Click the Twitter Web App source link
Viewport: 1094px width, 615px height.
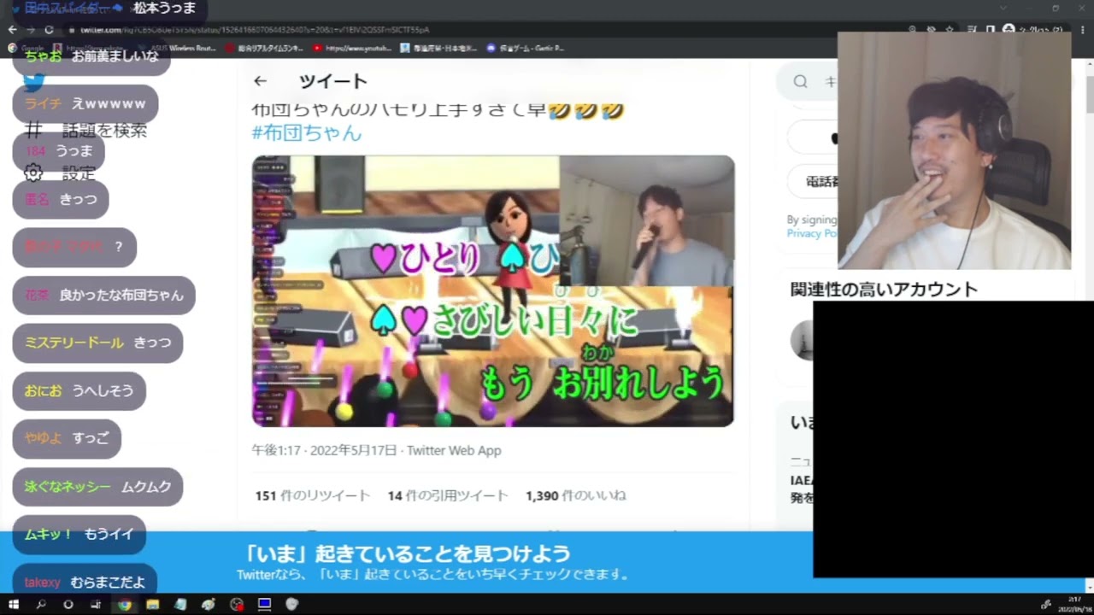click(454, 450)
